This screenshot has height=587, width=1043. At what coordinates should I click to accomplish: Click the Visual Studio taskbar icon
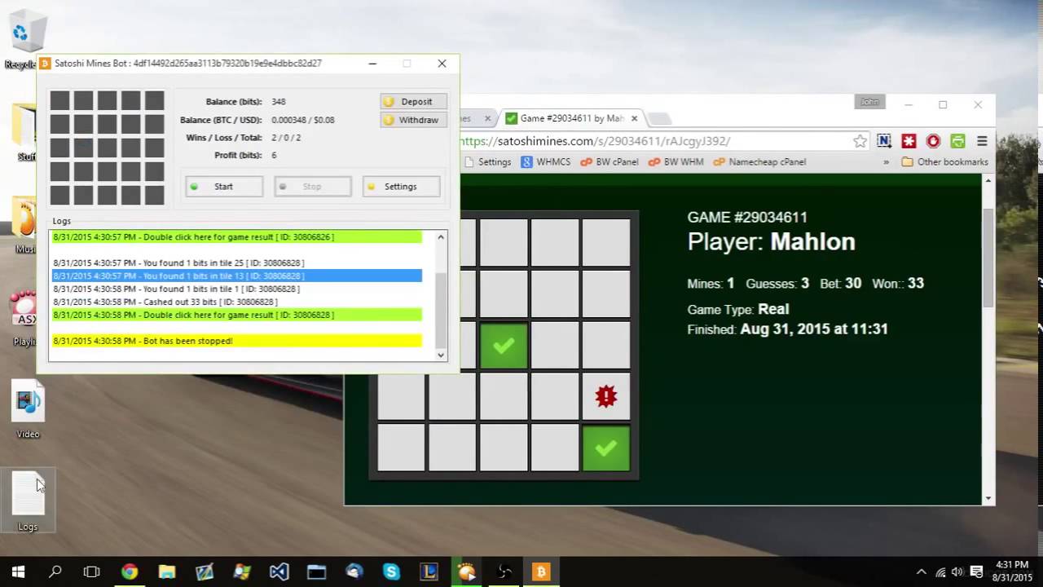[x=279, y=572]
